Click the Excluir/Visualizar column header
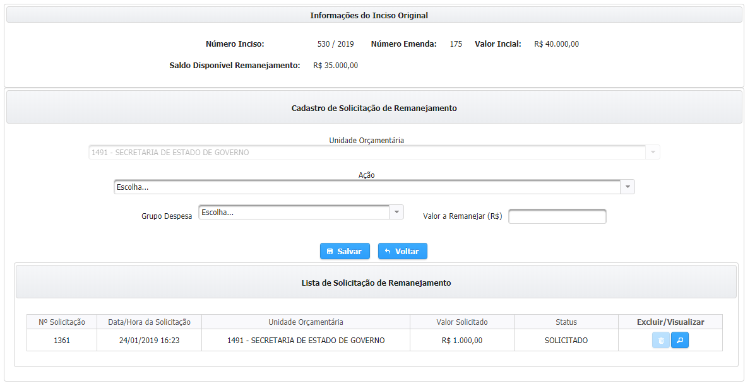 tap(670, 322)
